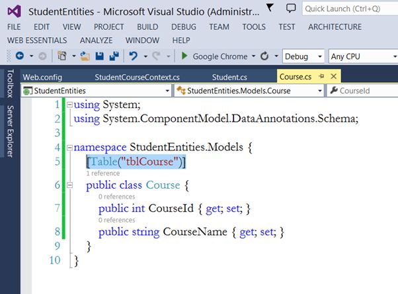Click the Redo arrow icon
Screen dimensions: 398x294
tap(156, 56)
